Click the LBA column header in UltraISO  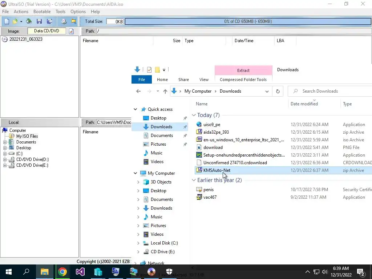point(285,41)
